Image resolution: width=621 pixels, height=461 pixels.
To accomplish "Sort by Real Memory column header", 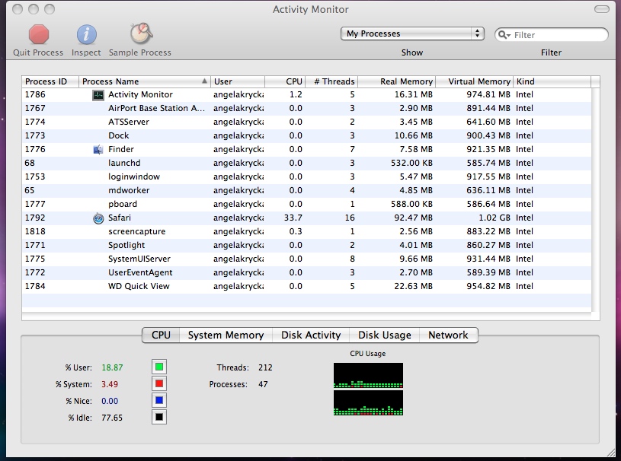I will [396, 81].
